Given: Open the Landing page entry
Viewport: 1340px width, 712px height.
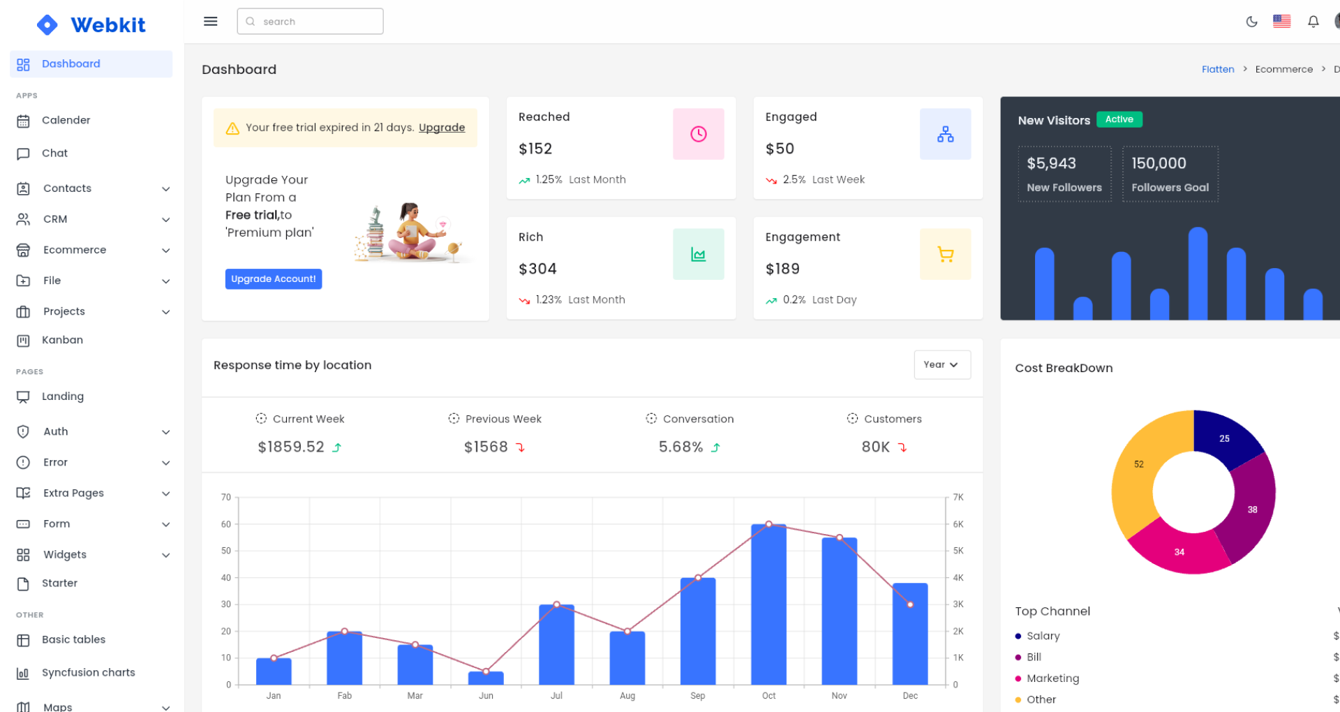Looking at the screenshot, I should 64,396.
